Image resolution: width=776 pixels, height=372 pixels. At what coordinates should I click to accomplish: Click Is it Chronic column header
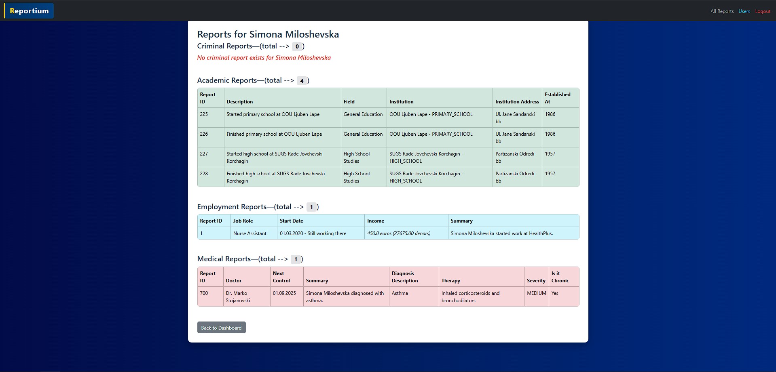pyautogui.click(x=564, y=277)
